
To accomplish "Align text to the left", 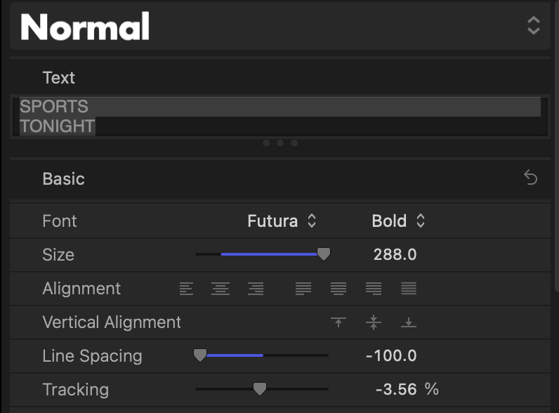I will pyautogui.click(x=186, y=289).
